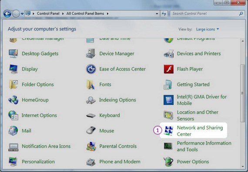Click the Forward navigation button
The image size is (248, 172).
pyautogui.click(x=16, y=14)
